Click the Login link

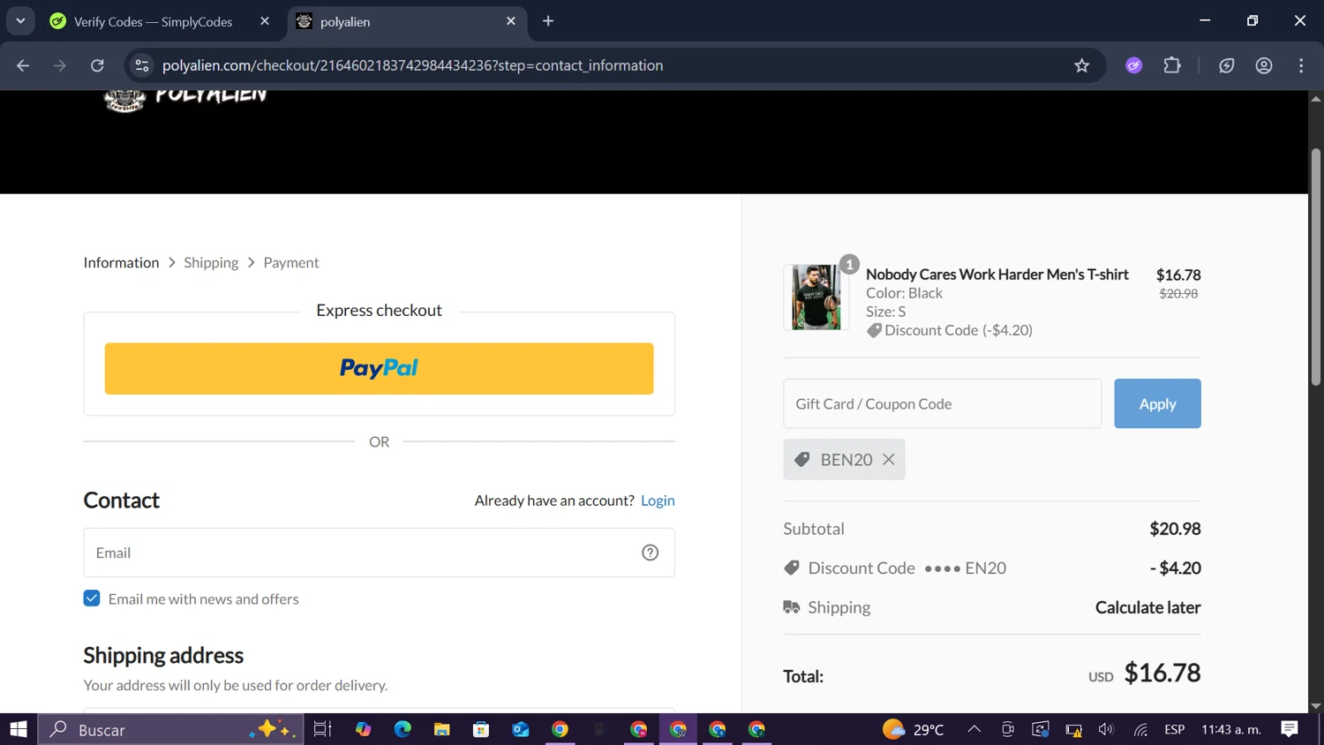coord(658,500)
